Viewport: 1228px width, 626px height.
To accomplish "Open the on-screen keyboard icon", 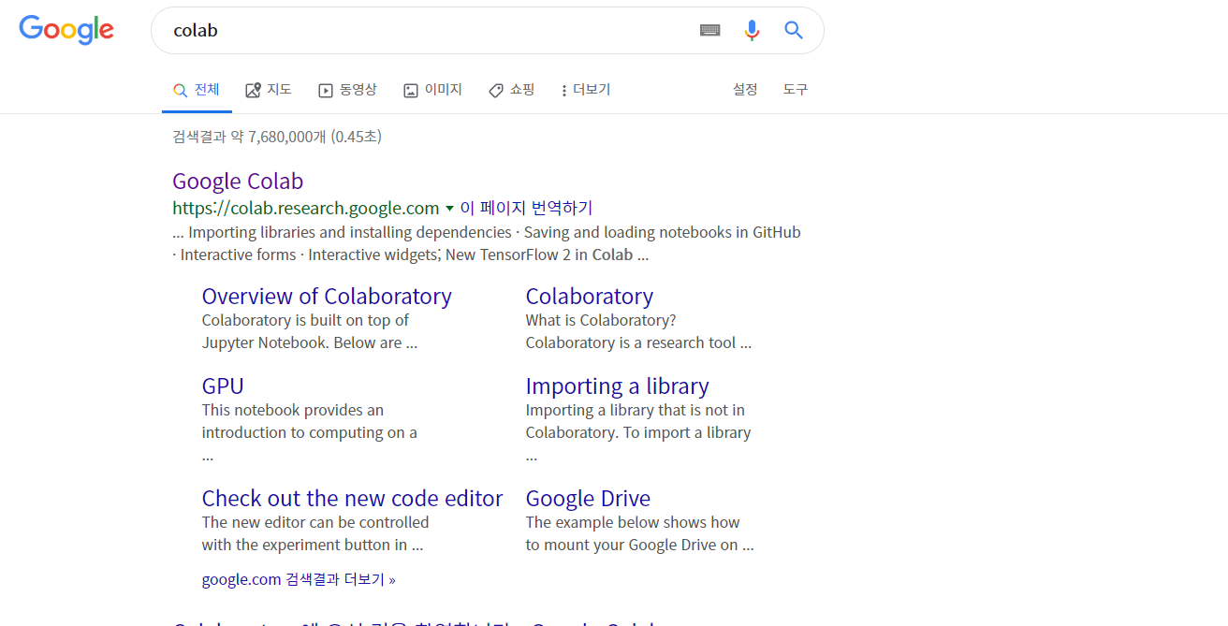I will click(710, 30).
